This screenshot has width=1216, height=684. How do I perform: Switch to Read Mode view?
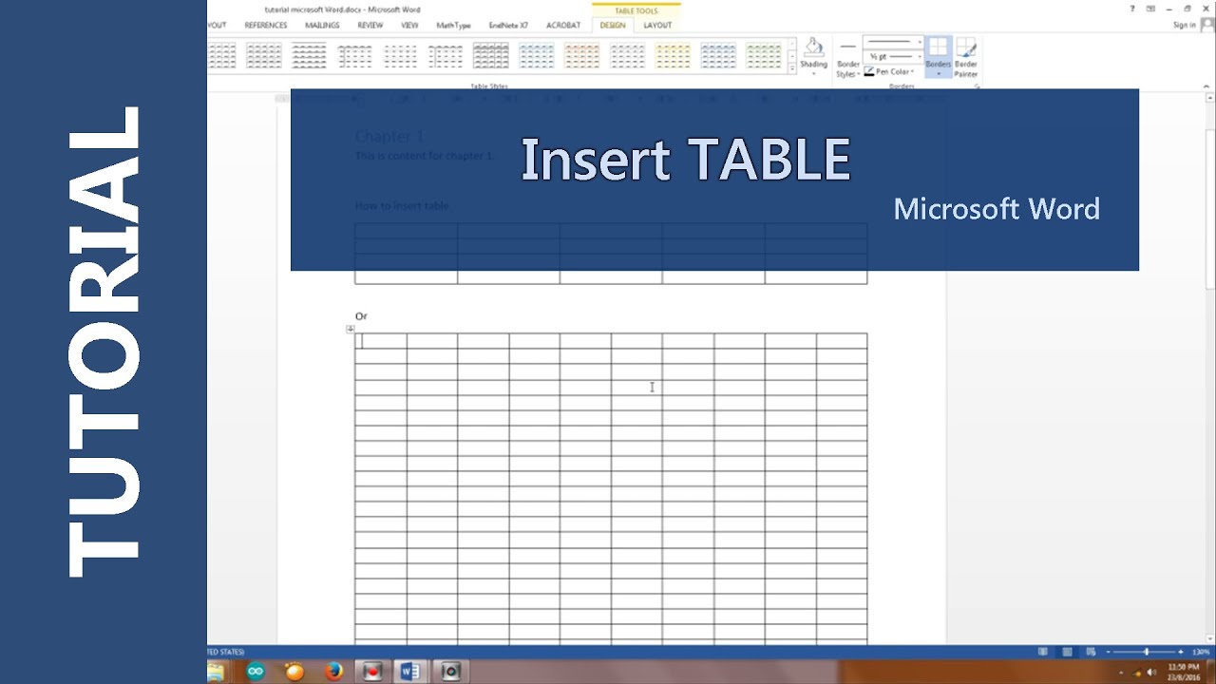(1043, 652)
